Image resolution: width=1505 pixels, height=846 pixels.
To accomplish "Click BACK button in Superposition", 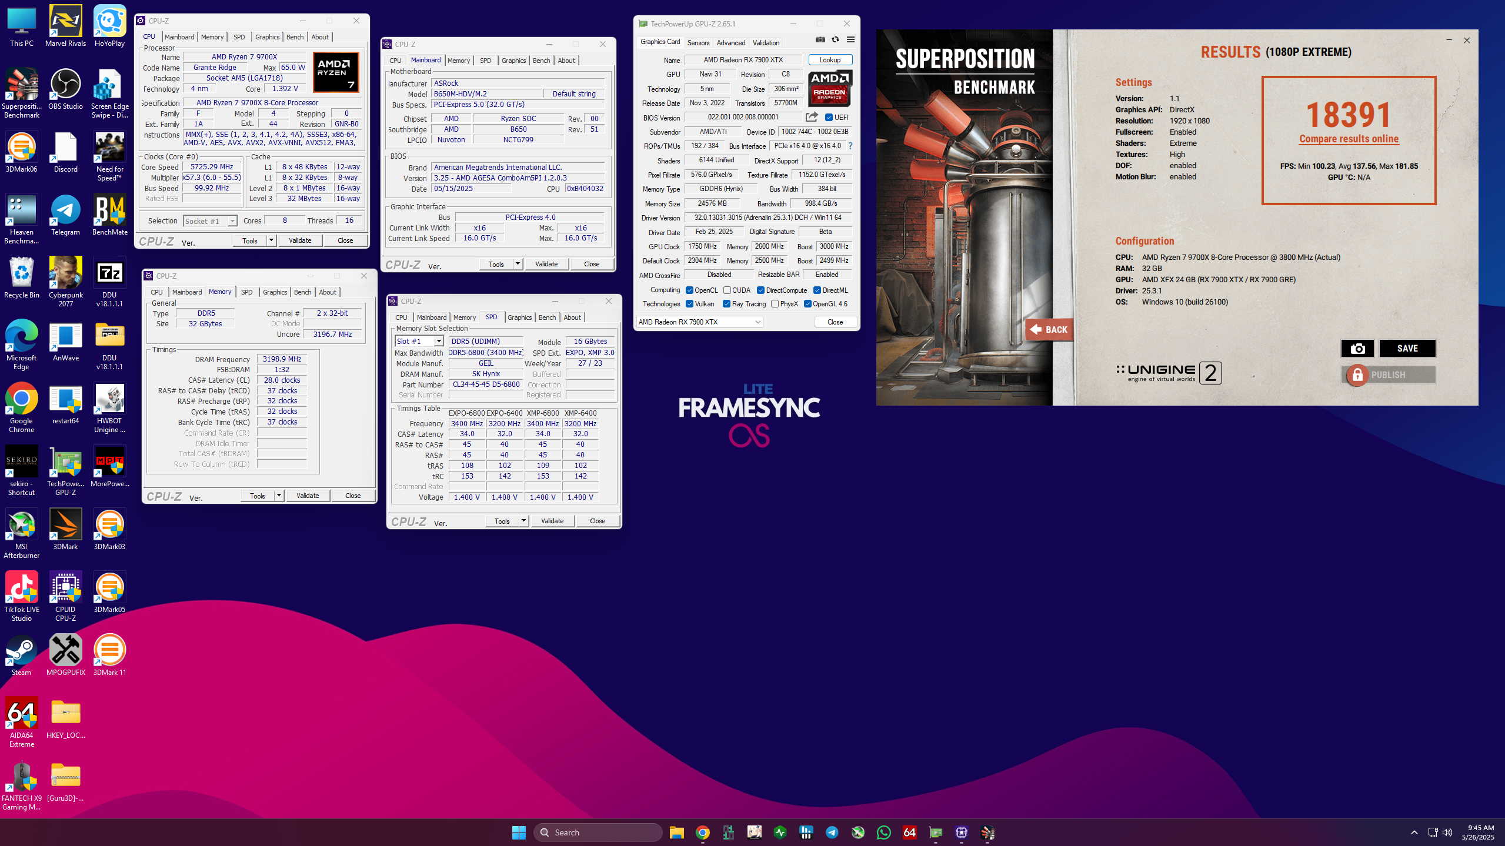I will point(1049,329).
